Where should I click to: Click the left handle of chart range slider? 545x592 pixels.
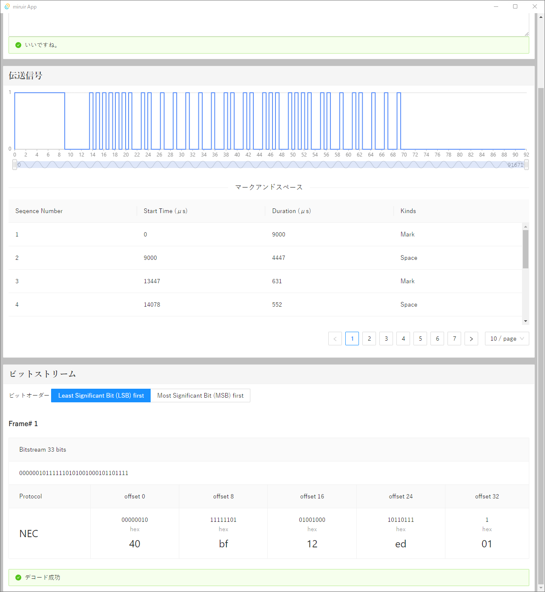pos(15,165)
